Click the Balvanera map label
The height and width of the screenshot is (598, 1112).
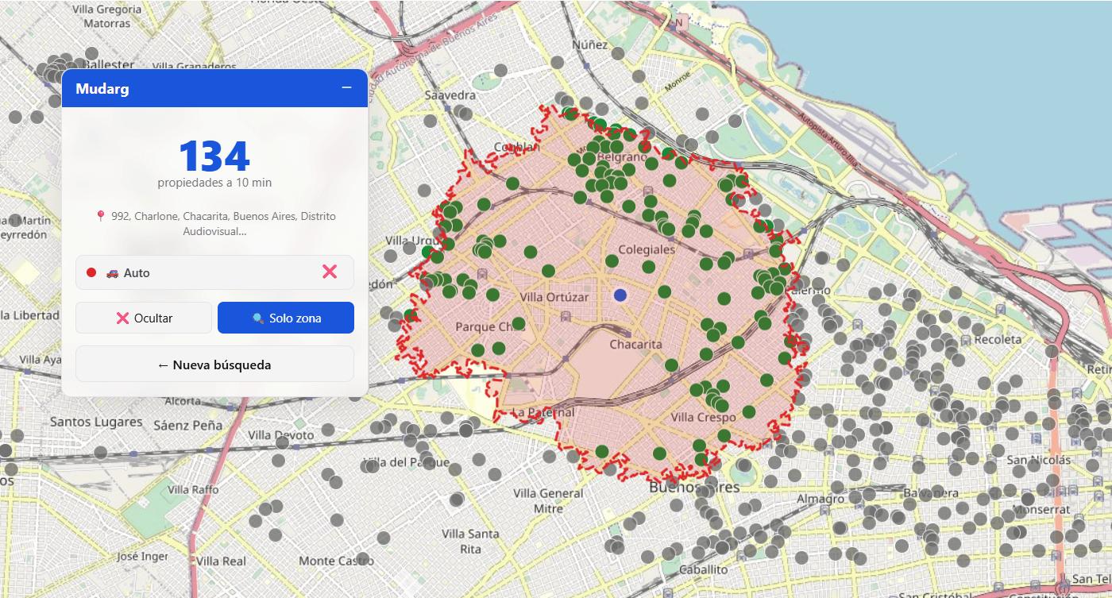pyautogui.click(x=929, y=493)
